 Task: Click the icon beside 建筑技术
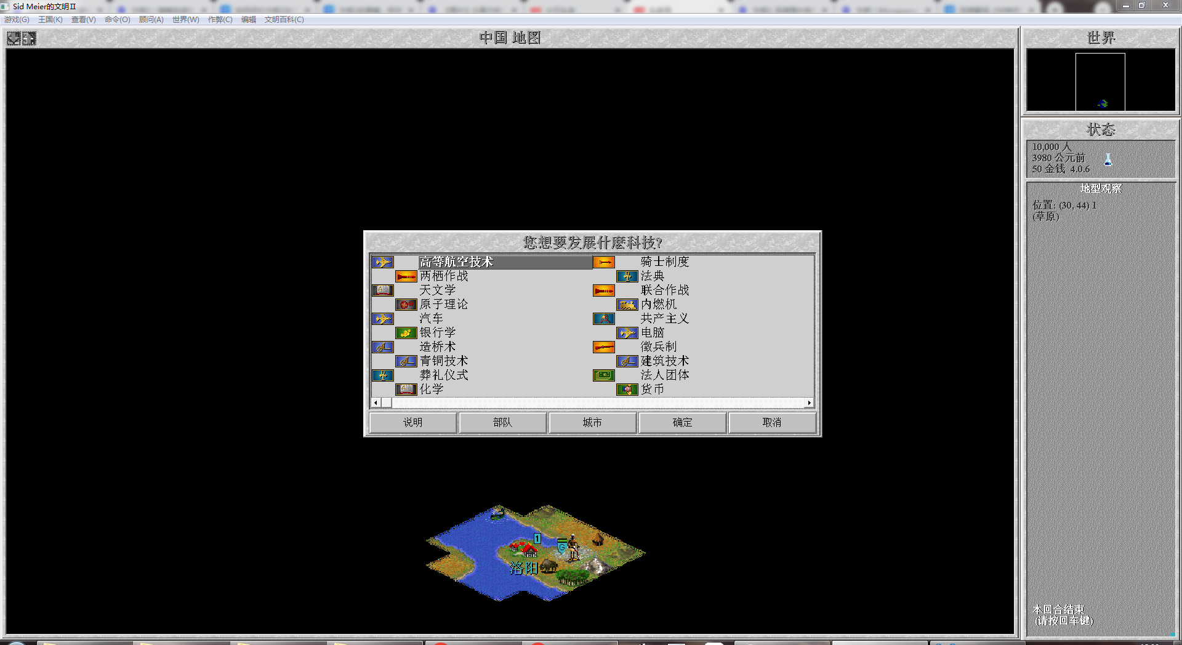(627, 361)
